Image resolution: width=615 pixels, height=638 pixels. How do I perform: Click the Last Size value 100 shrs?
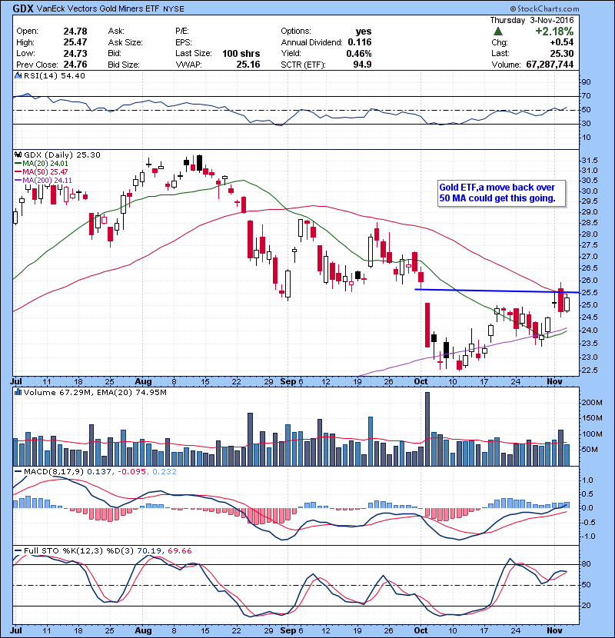click(x=241, y=53)
